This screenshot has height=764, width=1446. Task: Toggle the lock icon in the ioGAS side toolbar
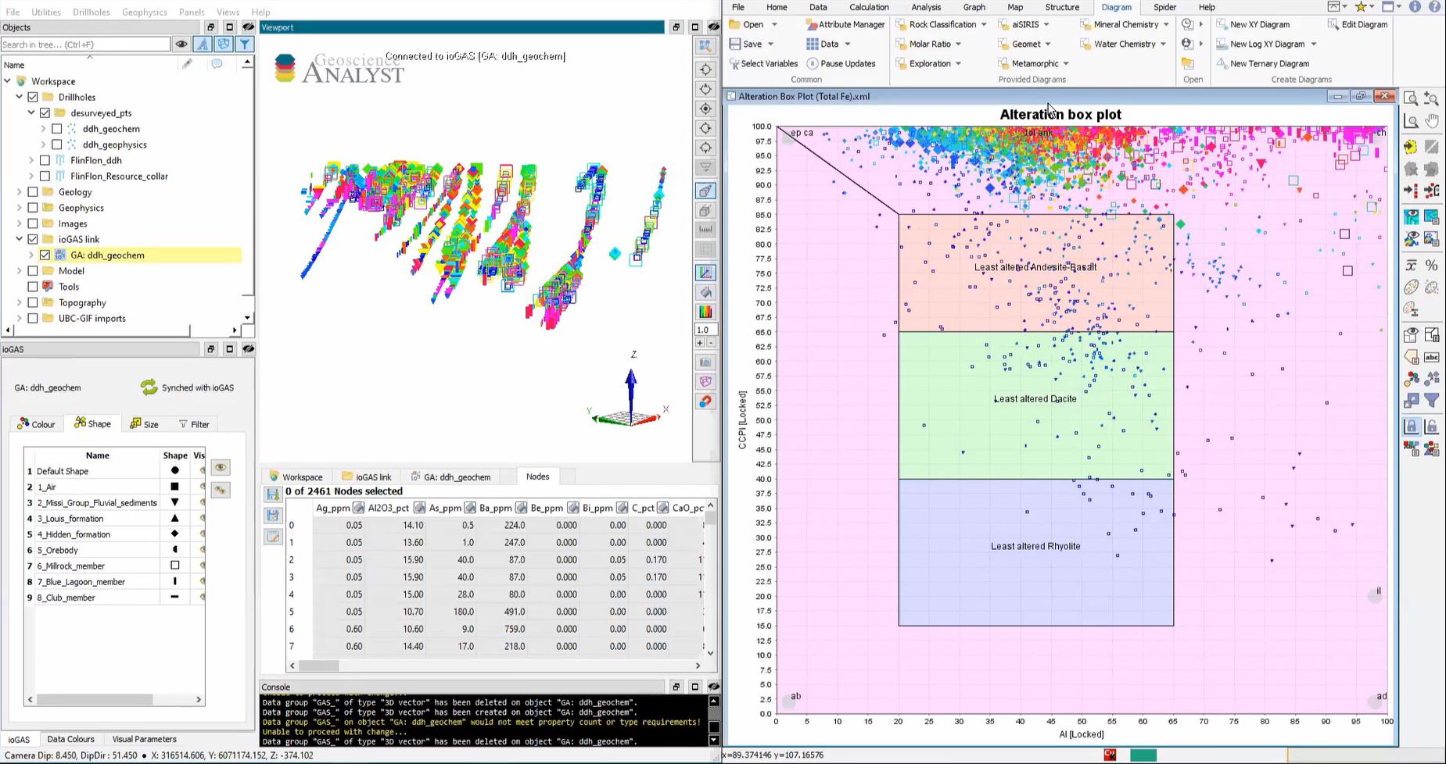1411,427
